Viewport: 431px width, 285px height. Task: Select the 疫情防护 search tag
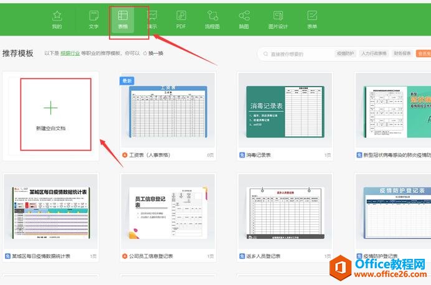click(344, 54)
